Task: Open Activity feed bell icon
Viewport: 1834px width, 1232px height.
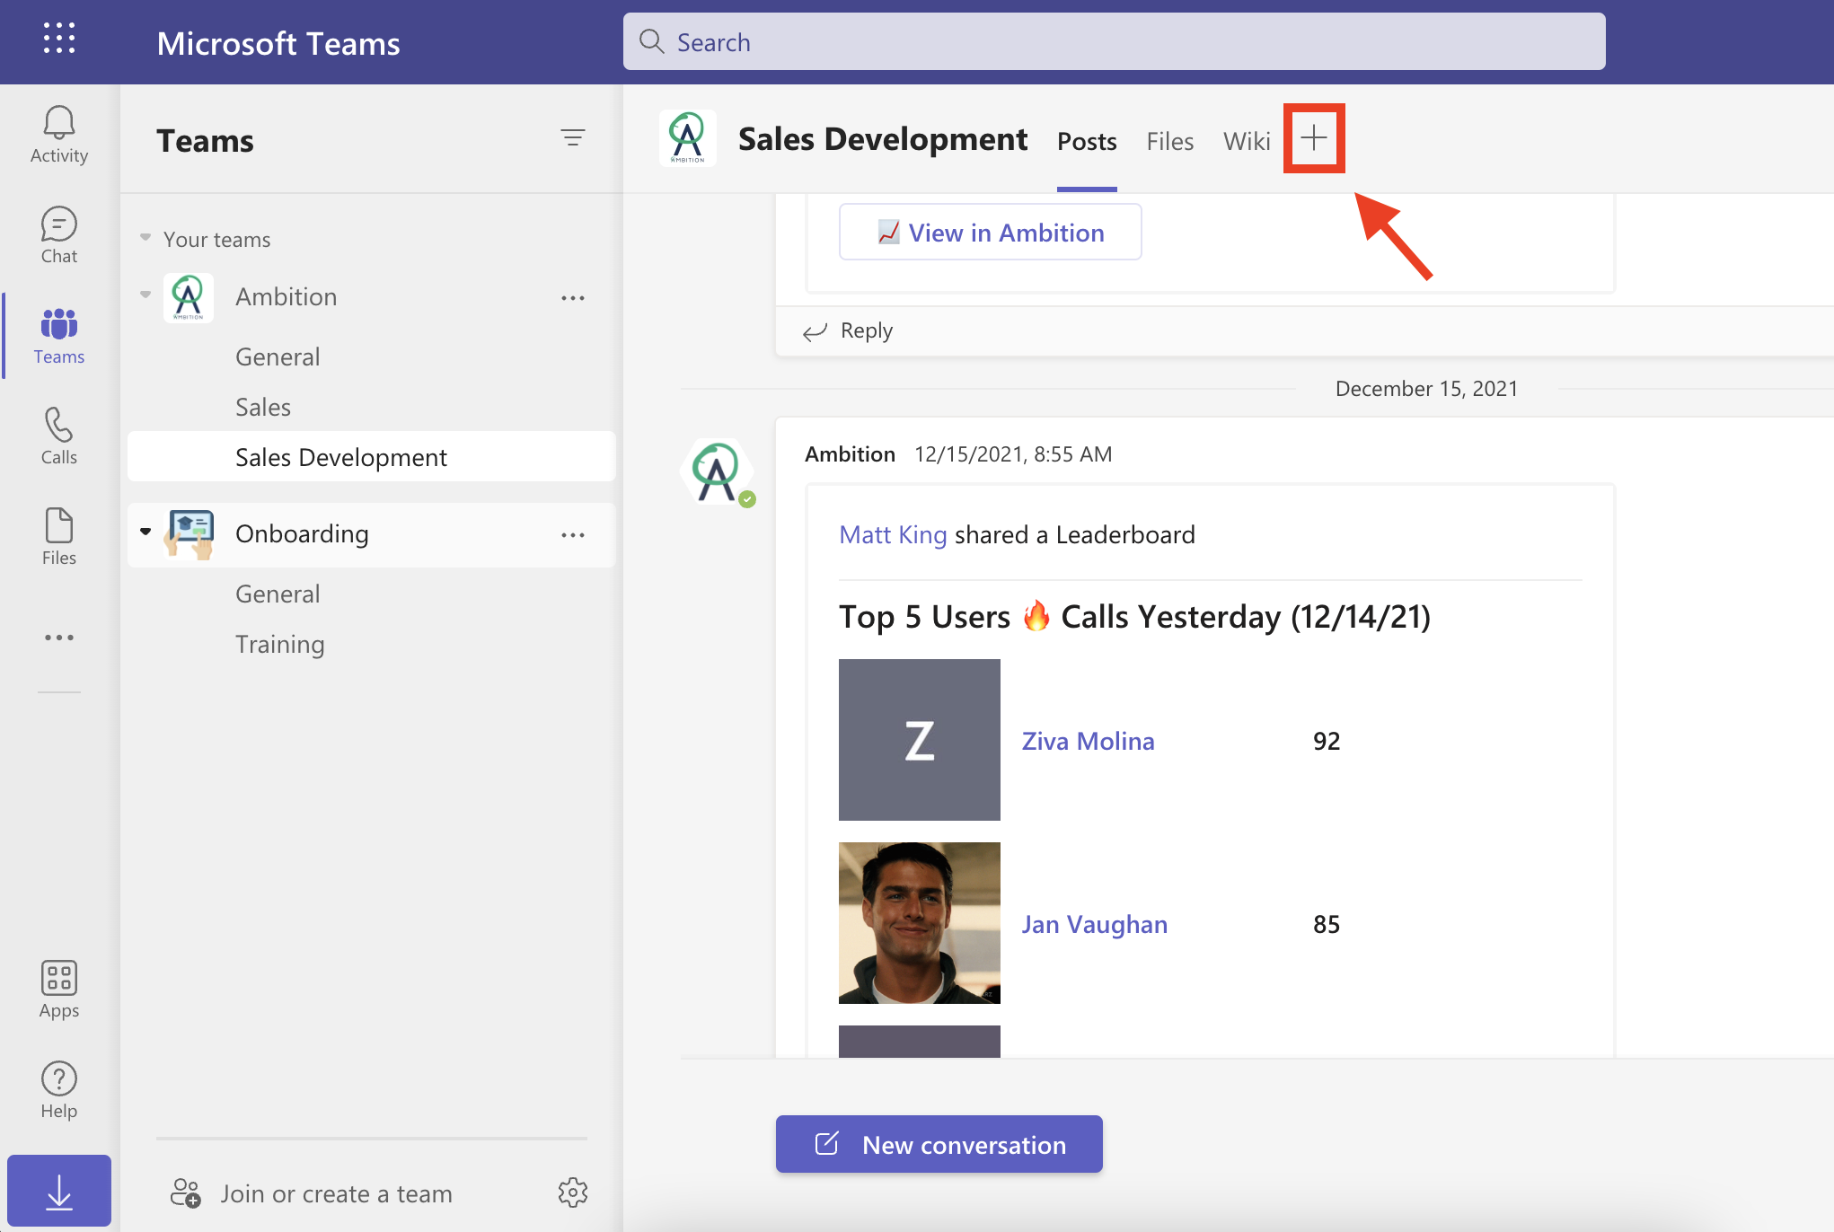Action: [59, 135]
